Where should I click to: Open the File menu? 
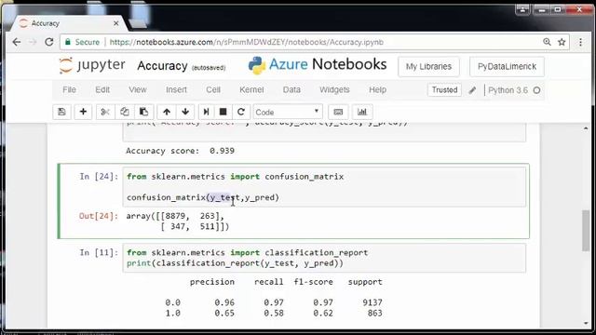coord(69,90)
